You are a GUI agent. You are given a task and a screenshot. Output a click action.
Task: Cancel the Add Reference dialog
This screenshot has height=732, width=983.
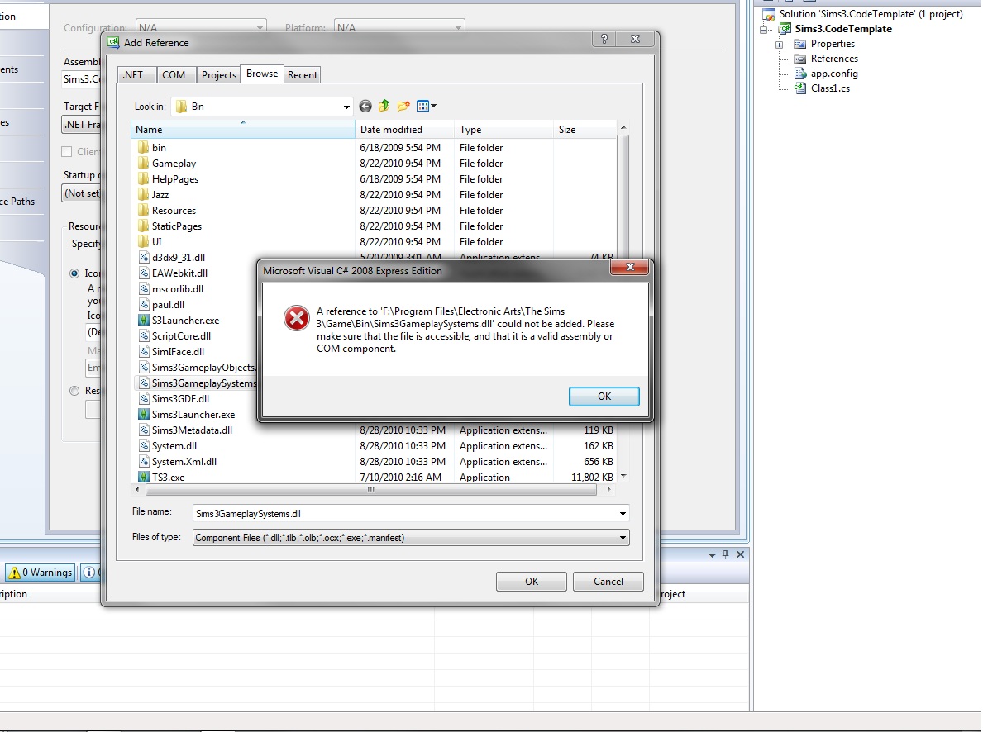(608, 581)
